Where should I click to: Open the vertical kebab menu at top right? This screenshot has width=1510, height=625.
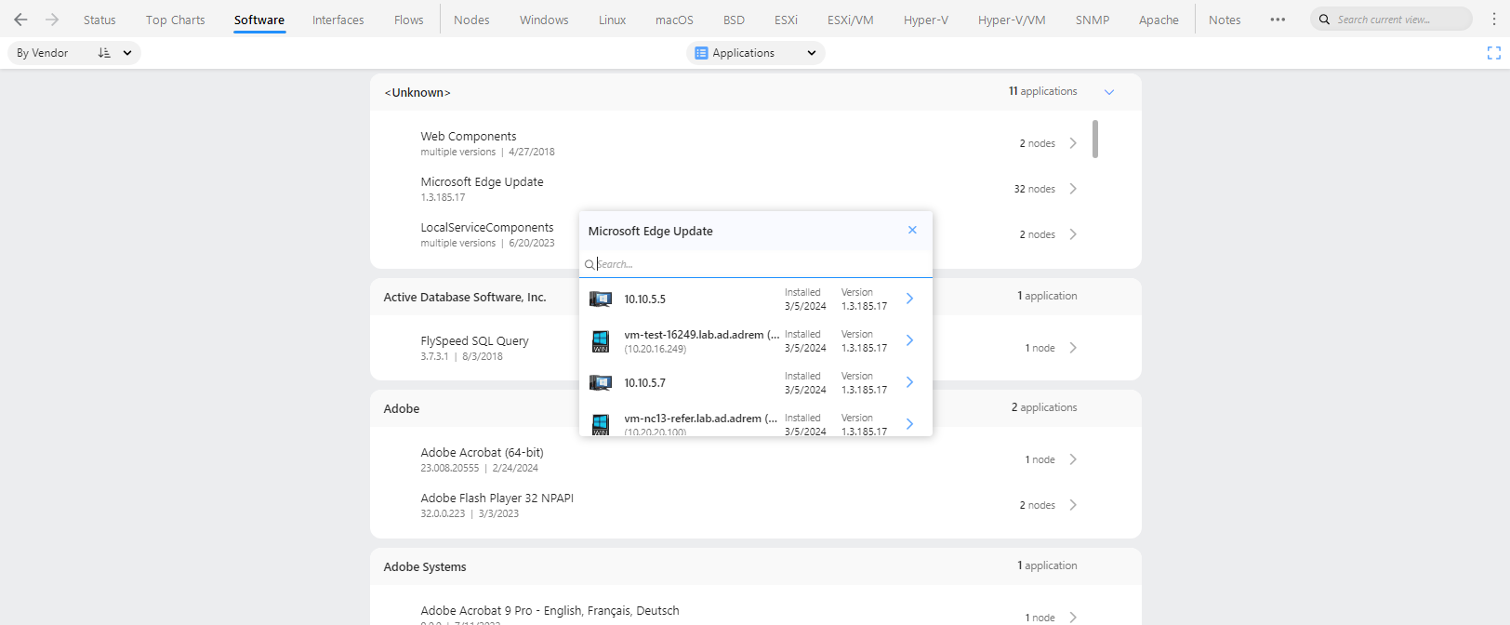pos(1494,20)
